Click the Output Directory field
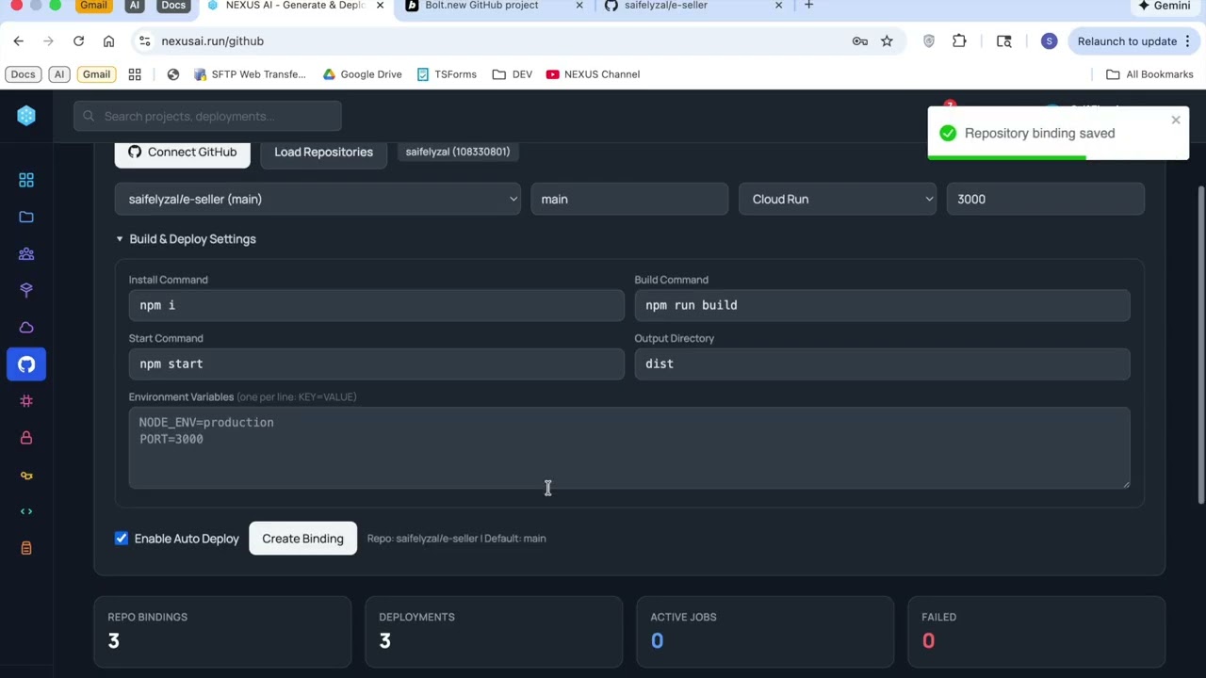Viewport: 1206px width, 678px height. click(x=882, y=363)
